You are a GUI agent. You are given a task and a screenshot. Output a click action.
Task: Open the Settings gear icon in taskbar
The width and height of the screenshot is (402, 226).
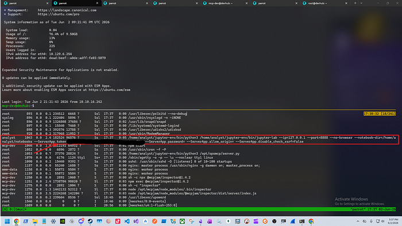tap(53, 221)
